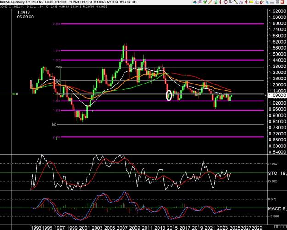The height and width of the screenshot is (230, 287).
Task: Click the 1.92000 price axis label
Action: (x=277, y=11)
